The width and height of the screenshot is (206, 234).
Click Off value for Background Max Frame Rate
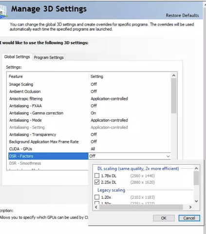click(94, 142)
